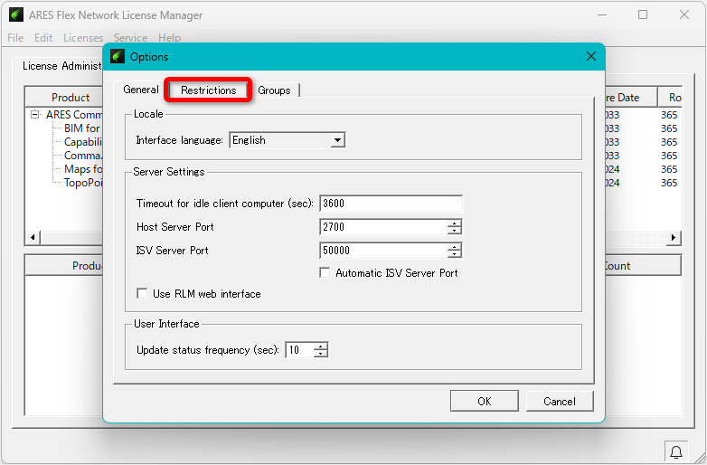Open the Groups tab
Screen dimensions: 707x465
tap(274, 90)
